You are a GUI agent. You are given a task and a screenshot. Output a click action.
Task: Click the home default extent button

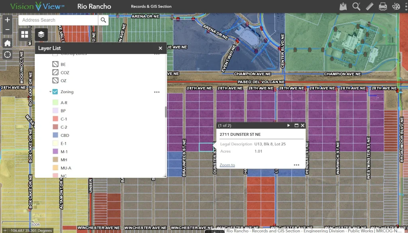pyautogui.click(x=7, y=43)
